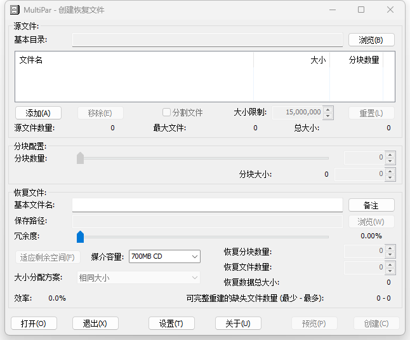Decrease 分块数量 spinner with down arrow
Viewport: 410px width, 340px height.
390,161
